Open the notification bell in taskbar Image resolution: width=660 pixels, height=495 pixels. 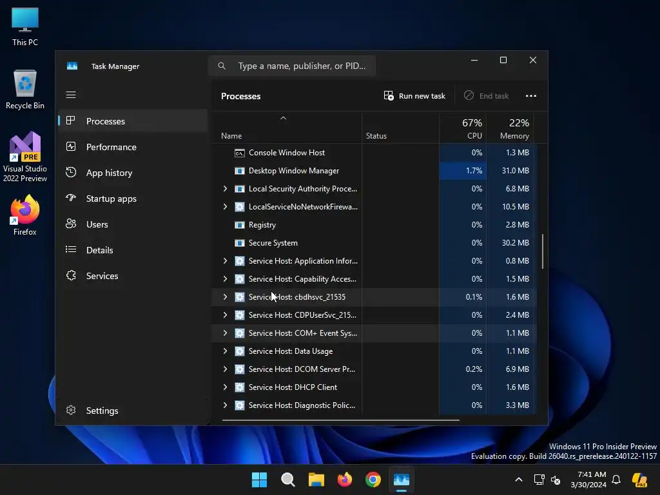(x=616, y=480)
